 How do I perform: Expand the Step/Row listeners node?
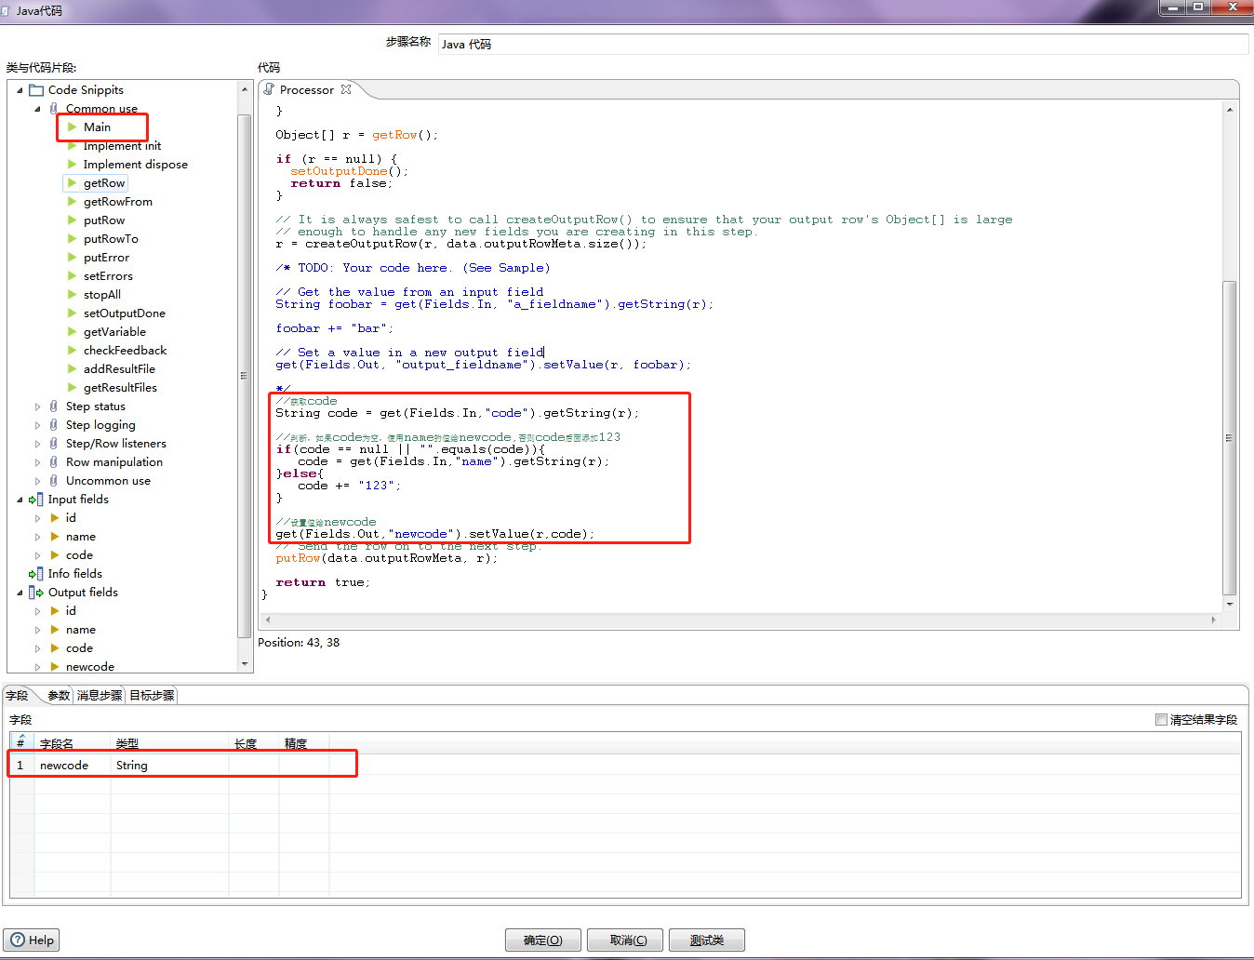[x=37, y=444]
